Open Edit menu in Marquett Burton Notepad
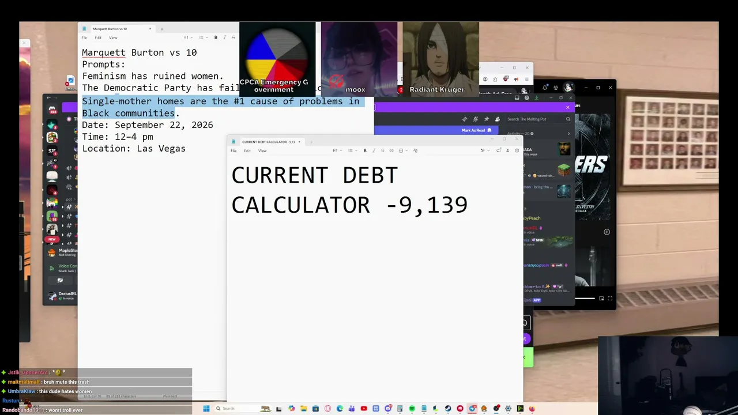This screenshot has width=738, height=415. click(x=98, y=38)
